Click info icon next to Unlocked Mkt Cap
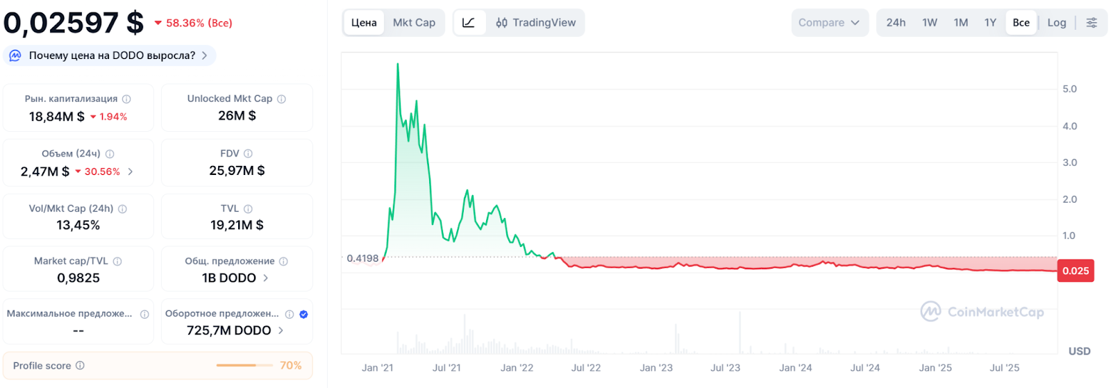Screen dimensions: 1111x388 coord(282,99)
